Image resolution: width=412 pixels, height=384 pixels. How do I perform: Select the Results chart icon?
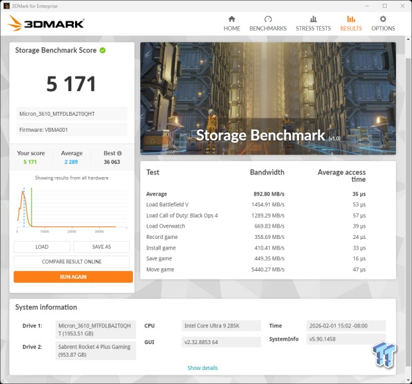tap(351, 19)
